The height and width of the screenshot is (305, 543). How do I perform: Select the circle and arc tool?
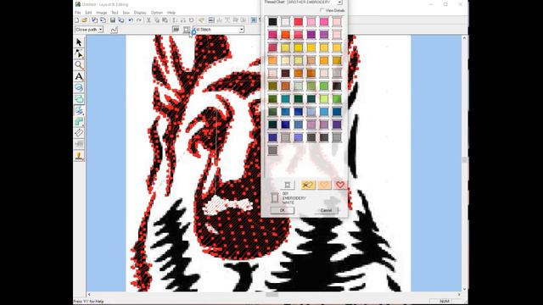coord(79,88)
